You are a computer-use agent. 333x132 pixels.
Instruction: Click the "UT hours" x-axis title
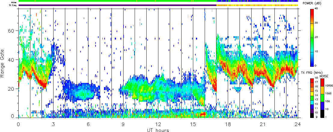point(158,130)
